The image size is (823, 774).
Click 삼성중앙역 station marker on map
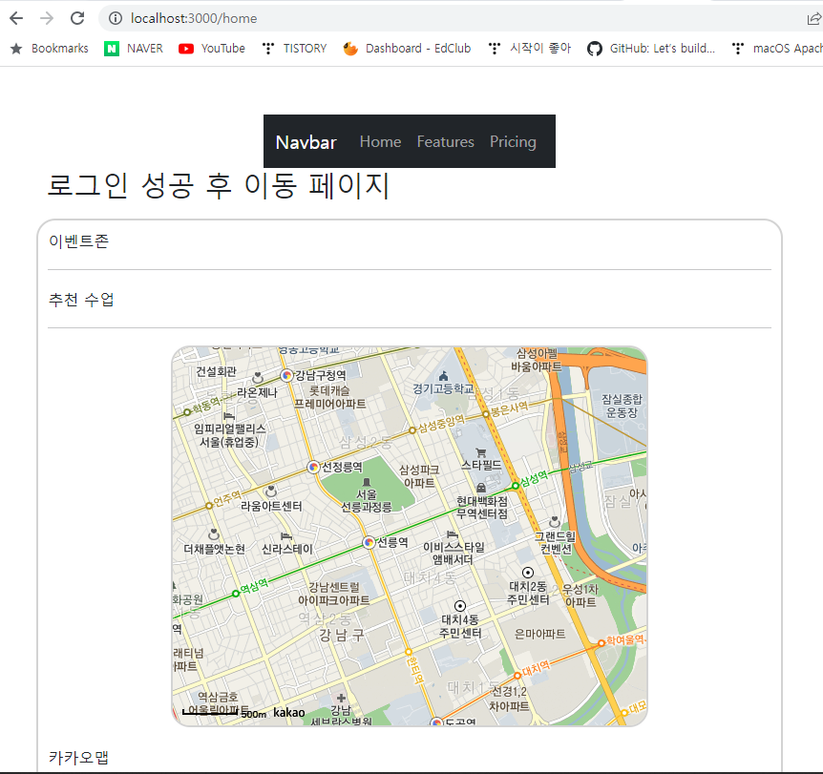pos(412,430)
